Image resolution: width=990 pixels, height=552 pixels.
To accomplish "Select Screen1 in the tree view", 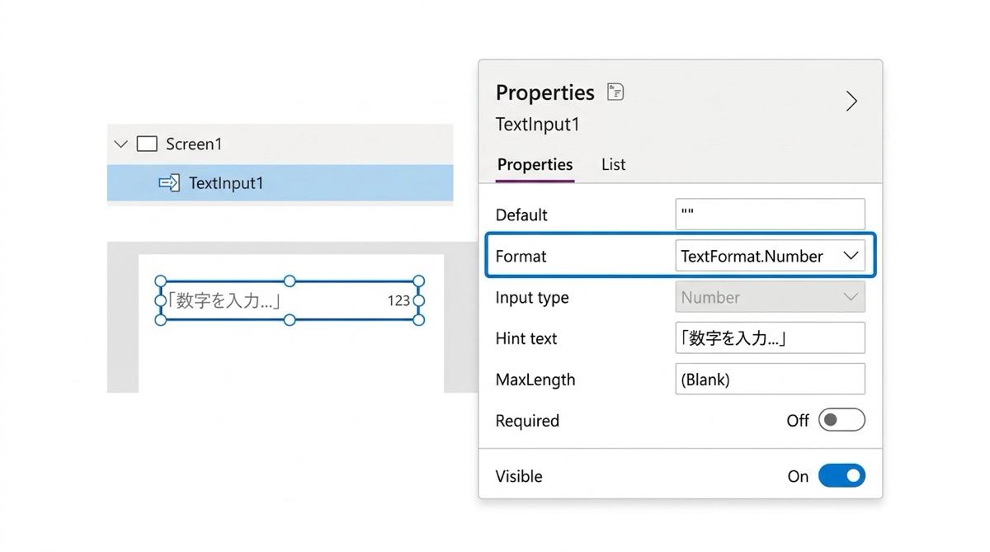I will click(194, 144).
